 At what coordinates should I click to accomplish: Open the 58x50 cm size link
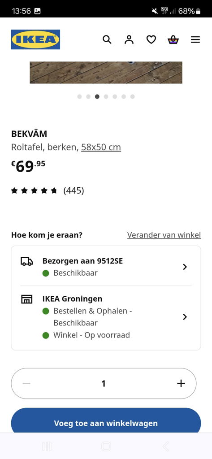101,147
